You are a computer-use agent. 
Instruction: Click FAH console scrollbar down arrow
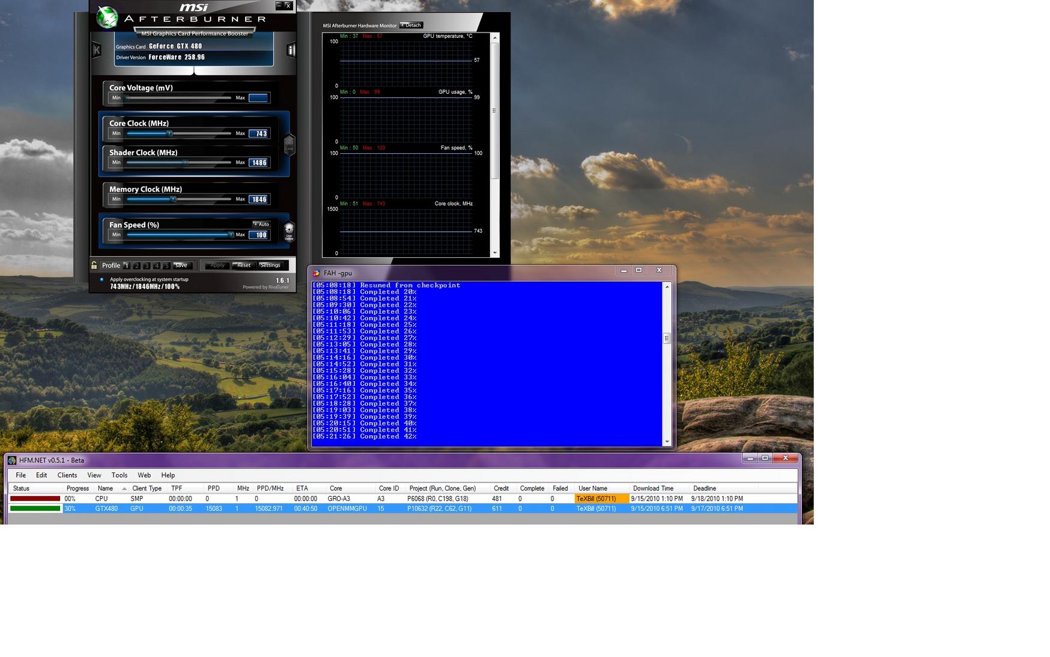click(667, 442)
